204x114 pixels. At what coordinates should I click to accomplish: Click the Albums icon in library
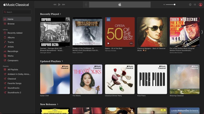[5, 37]
